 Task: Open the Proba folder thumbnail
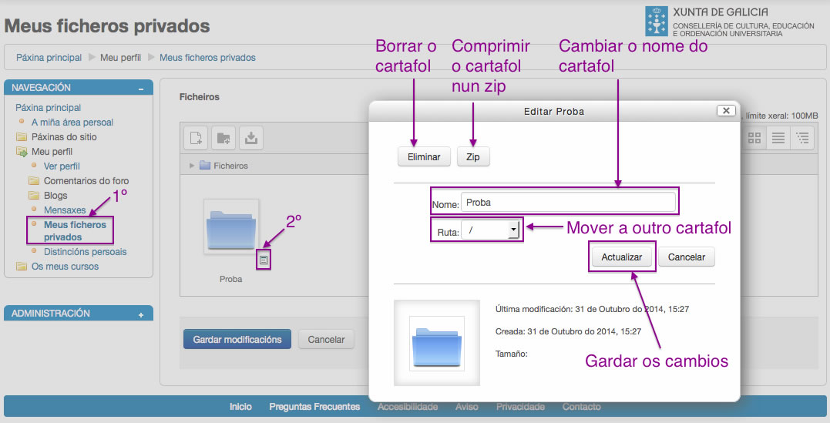pos(231,227)
